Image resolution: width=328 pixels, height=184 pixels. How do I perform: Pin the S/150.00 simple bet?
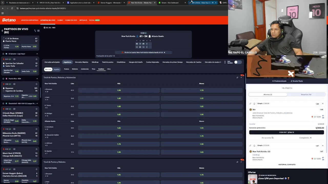[250, 145]
